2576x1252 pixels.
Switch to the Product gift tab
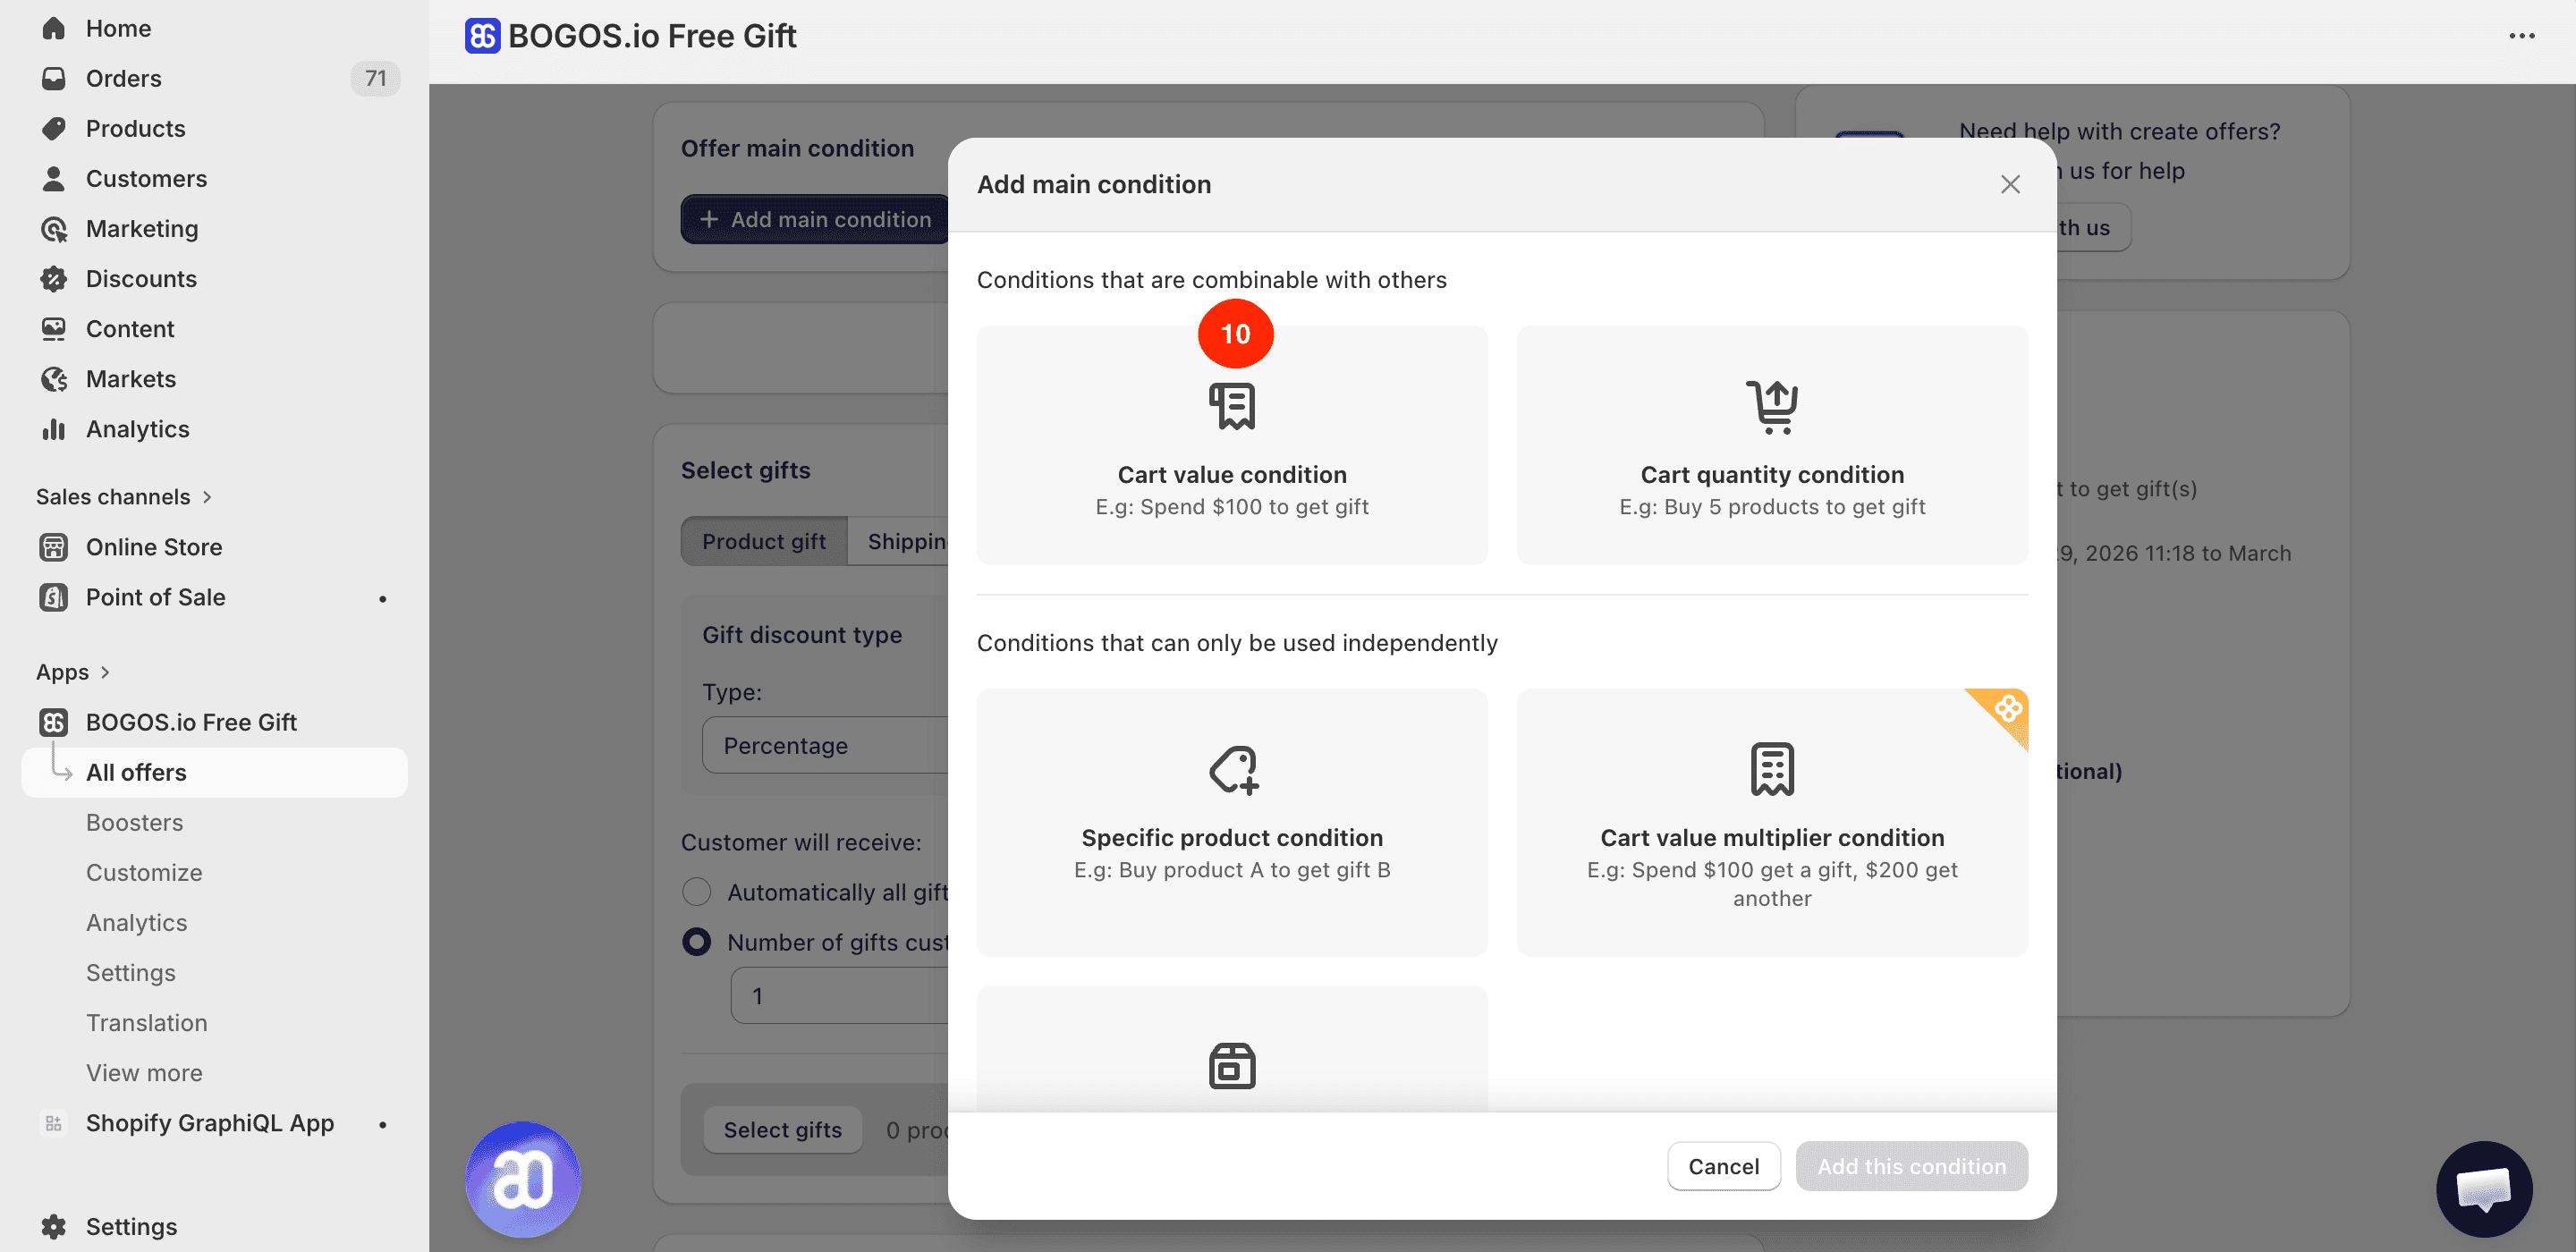tap(764, 541)
